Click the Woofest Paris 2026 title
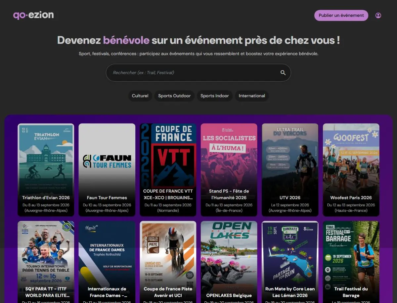The image size is (397, 303). [351, 198]
